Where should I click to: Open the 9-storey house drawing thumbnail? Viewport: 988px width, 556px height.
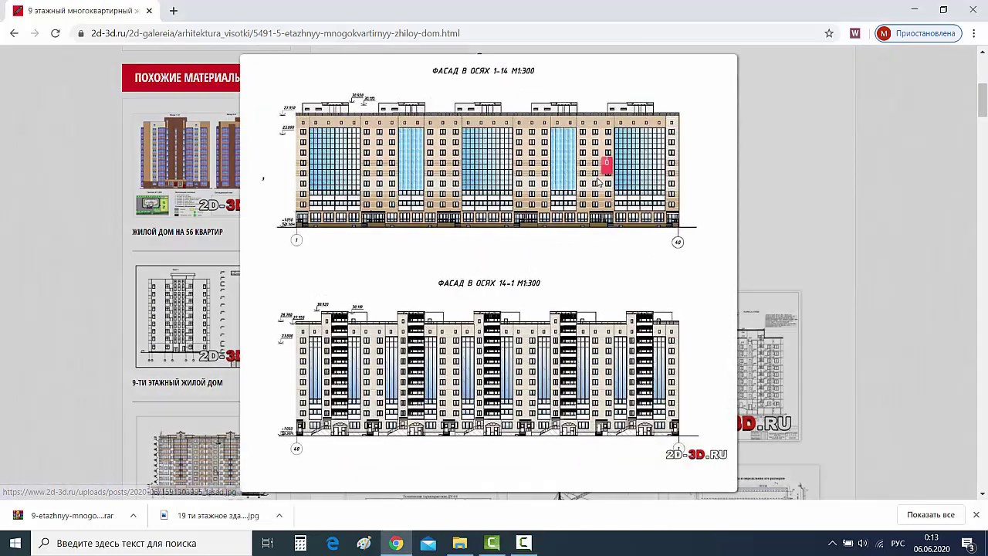click(188, 316)
